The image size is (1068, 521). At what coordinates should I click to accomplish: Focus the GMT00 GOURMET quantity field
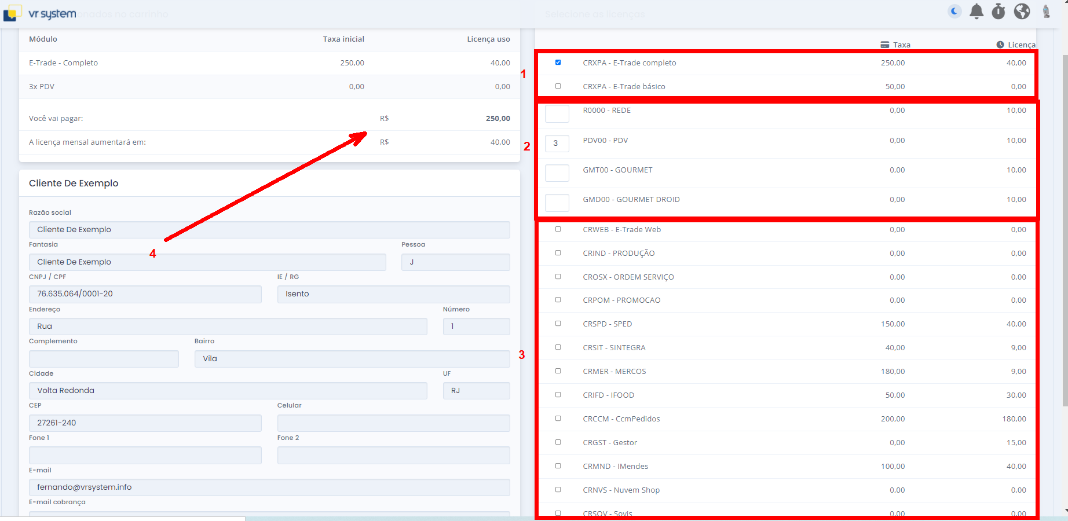point(557,173)
